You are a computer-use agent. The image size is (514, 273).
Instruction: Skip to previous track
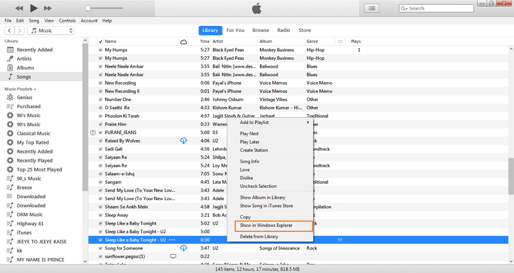(19, 8)
